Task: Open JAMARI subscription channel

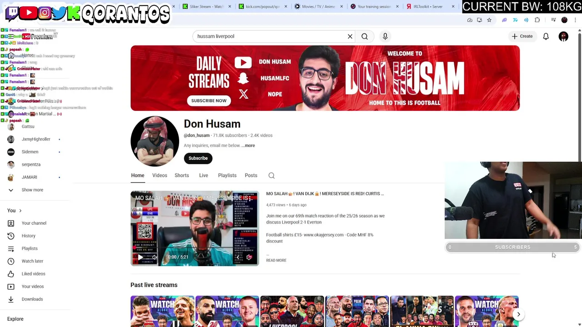Action: pos(30,177)
